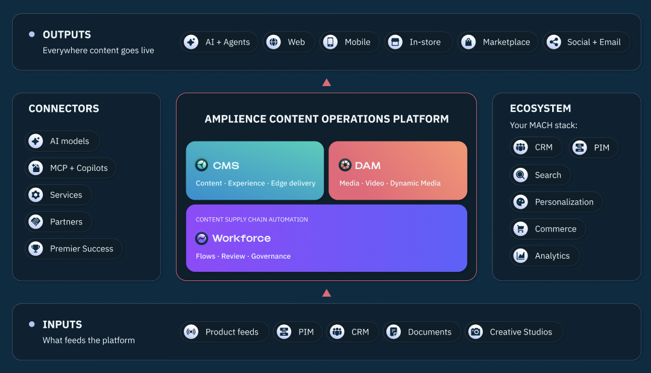The width and height of the screenshot is (651, 373).
Task: Click the Documents file icon
Action: click(394, 331)
